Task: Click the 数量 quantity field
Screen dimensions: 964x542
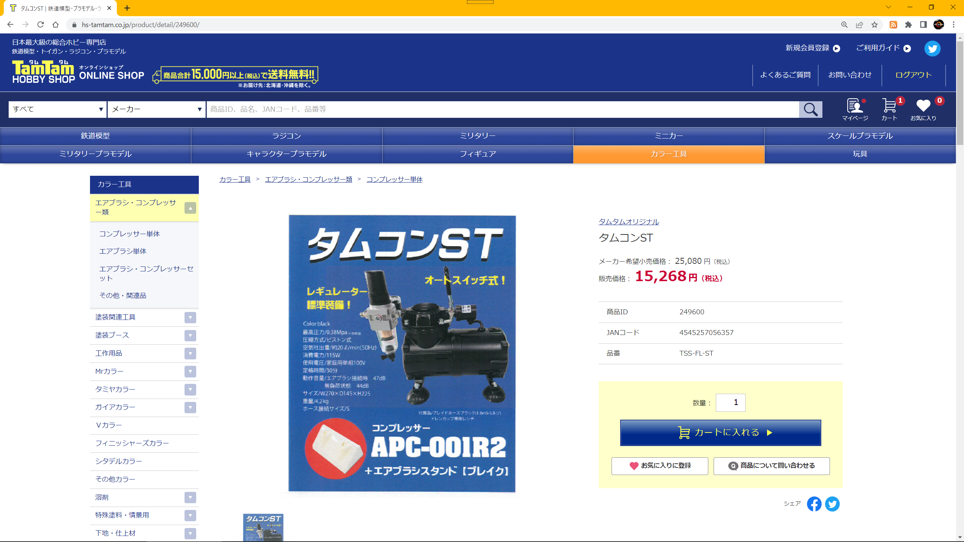Action: coord(730,403)
